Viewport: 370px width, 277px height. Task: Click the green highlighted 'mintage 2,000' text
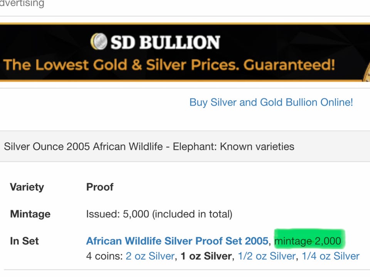point(308,241)
